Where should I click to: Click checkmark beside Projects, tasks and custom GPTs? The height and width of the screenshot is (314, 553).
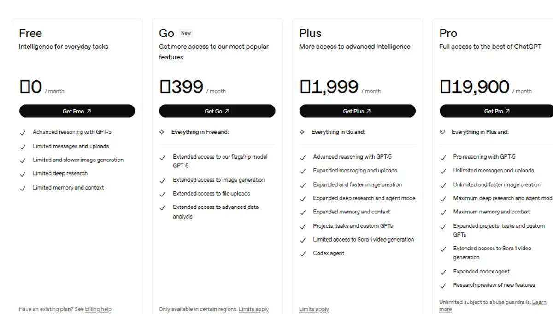point(303,227)
